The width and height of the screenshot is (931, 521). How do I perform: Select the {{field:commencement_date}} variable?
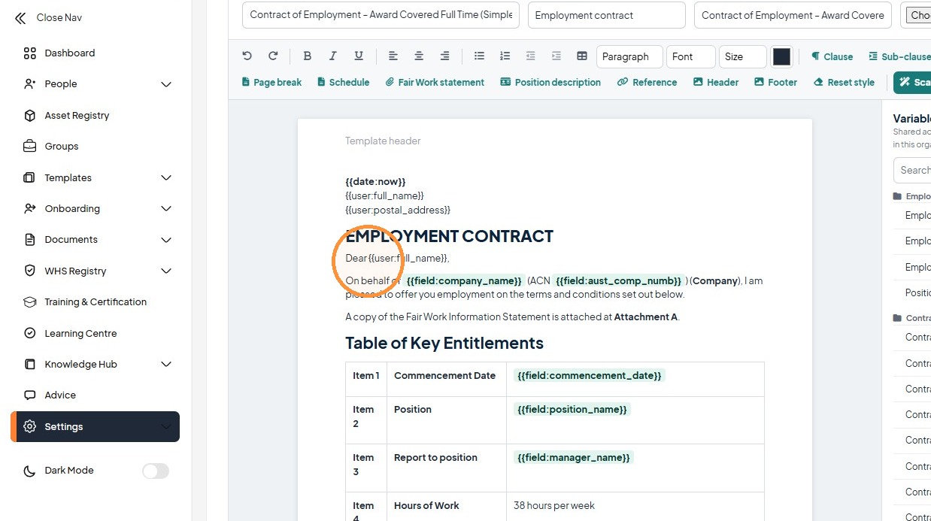tap(590, 376)
